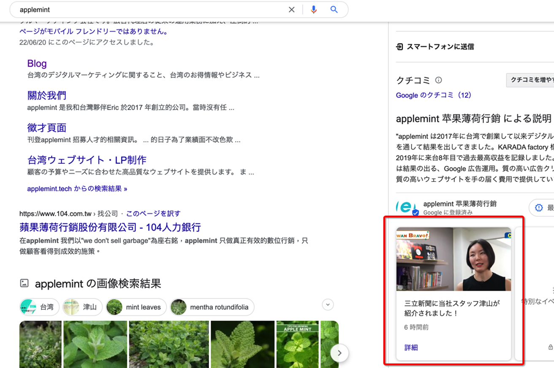The image size is (554, 368).
Task: Click the image-search icon beside 画像検索結果 heading
Action: [x=23, y=284]
